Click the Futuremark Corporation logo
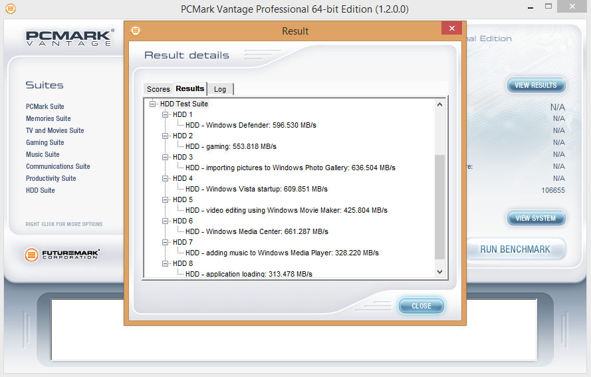Screen dimensions: 591x377 pyautogui.click(x=62, y=255)
